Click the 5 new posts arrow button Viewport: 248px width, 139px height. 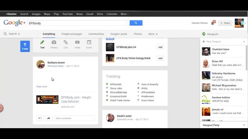pos(25,46)
